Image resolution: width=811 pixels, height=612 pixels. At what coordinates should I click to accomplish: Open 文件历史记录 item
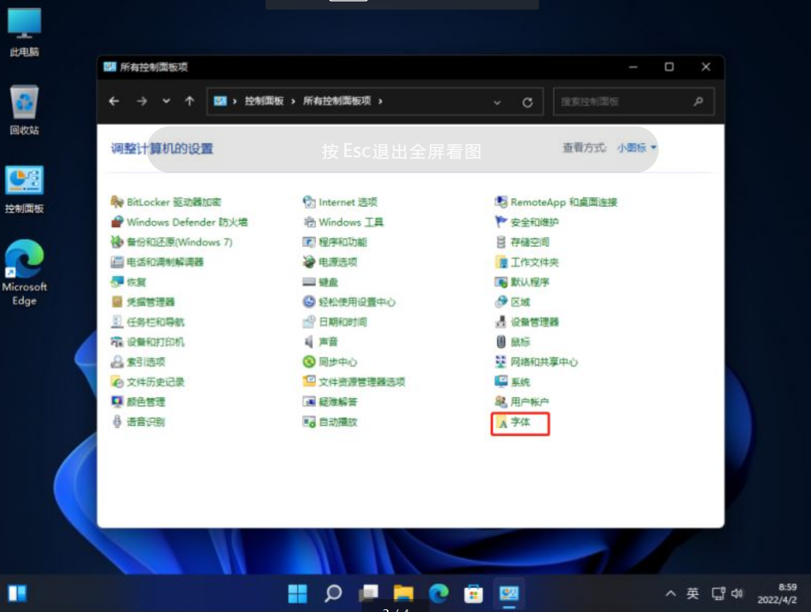point(147,382)
